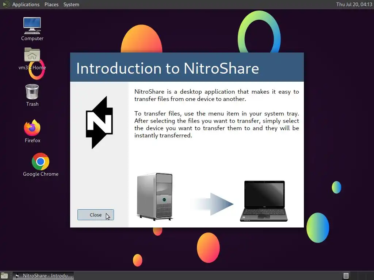Click the paragraph starting 'To transfer files'
This screenshot has height=280, width=374.
(x=217, y=124)
